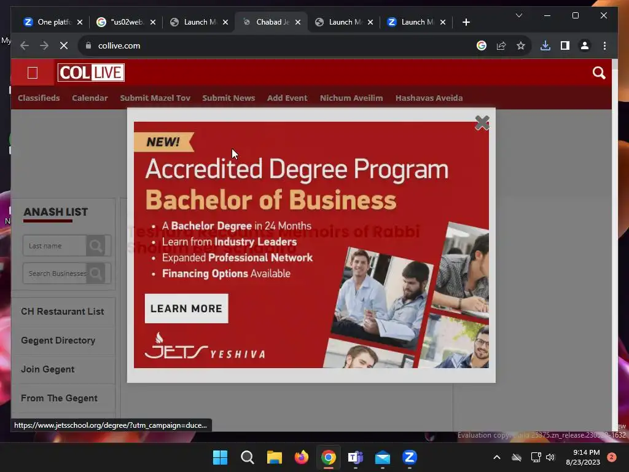The width and height of the screenshot is (629, 472).
Task: Click search icon beside Search Businesses field
Action: [x=96, y=273]
